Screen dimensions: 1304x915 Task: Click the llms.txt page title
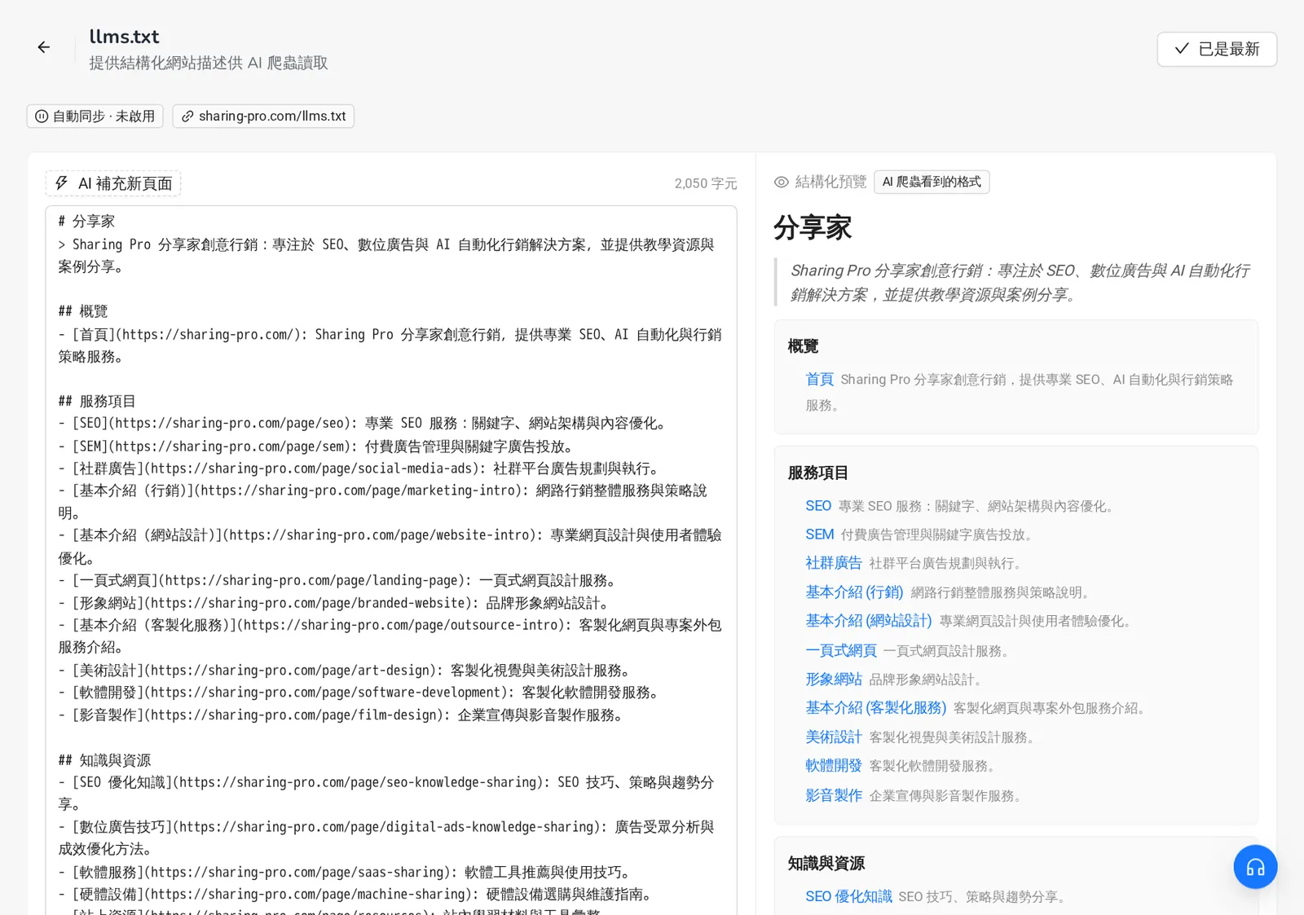coord(124,37)
